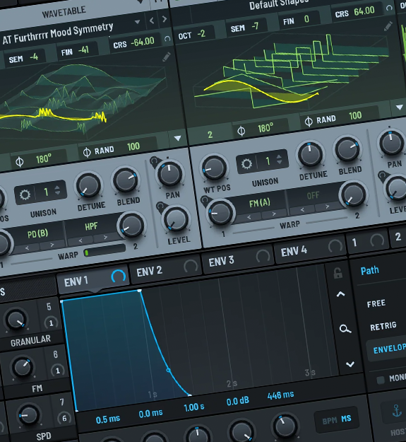Open the Path menu
The width and height of the screenshot is (406, 442).
[370, 271]
